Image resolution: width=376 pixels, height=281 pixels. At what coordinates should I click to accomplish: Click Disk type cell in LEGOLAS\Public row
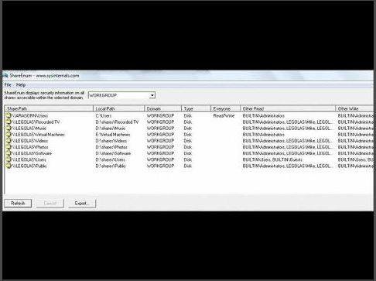point(188,166)
